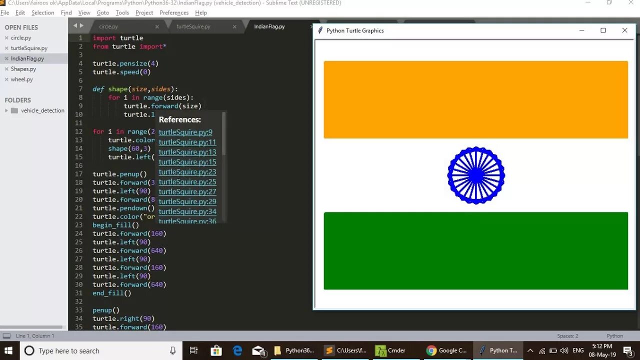Close the turtleSquire.py editor tab
640x360 pixels.
234,26
